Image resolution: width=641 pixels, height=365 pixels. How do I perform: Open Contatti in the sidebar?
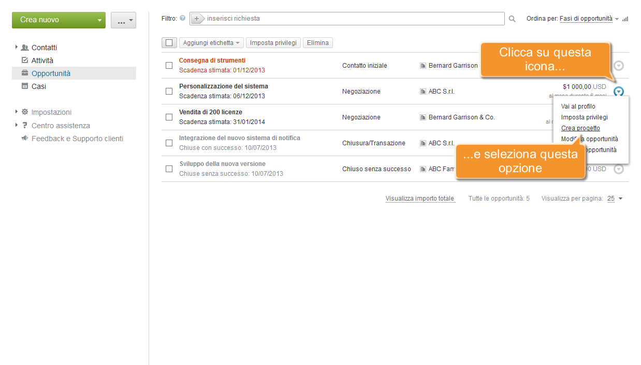tap(44, 48)
